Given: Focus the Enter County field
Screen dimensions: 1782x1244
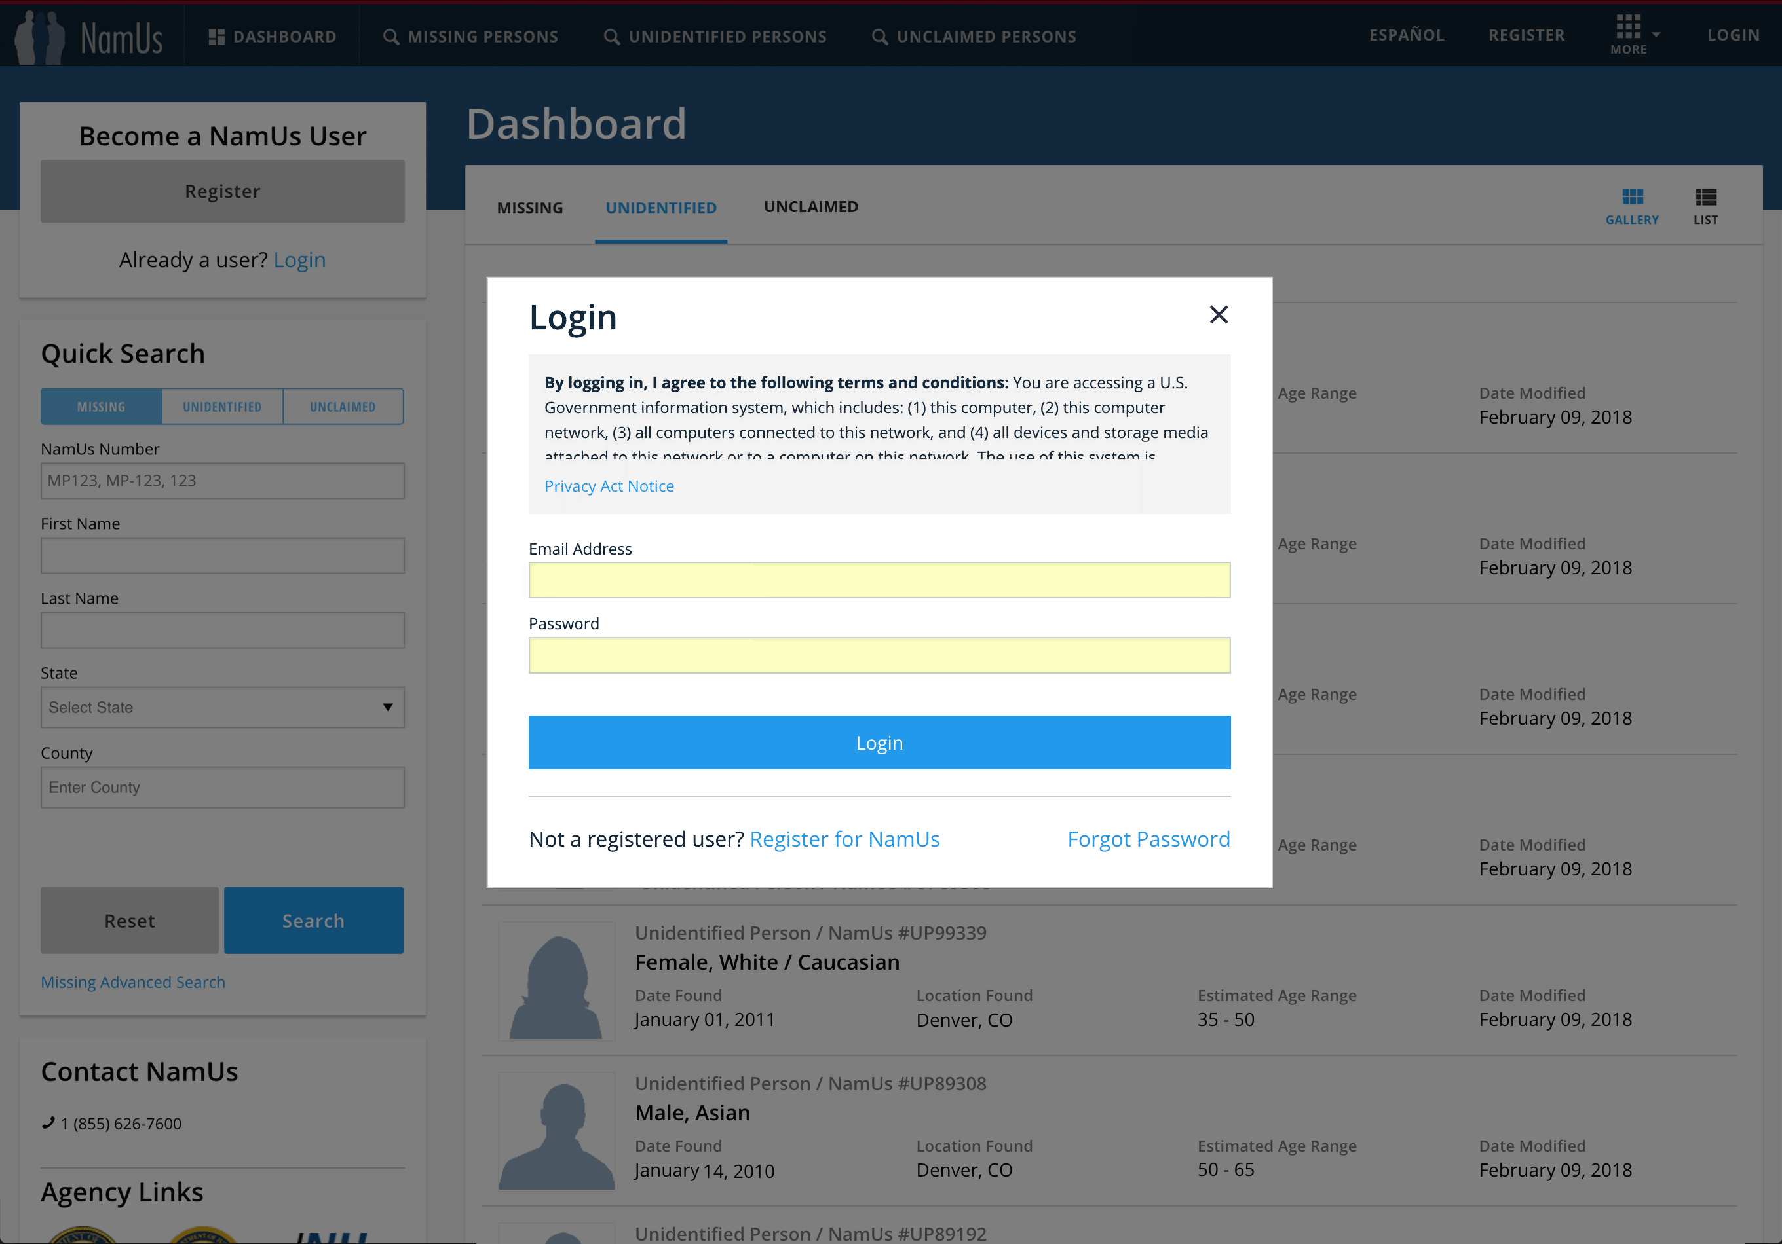Looking at the screenshot, I should pos(223,787).
